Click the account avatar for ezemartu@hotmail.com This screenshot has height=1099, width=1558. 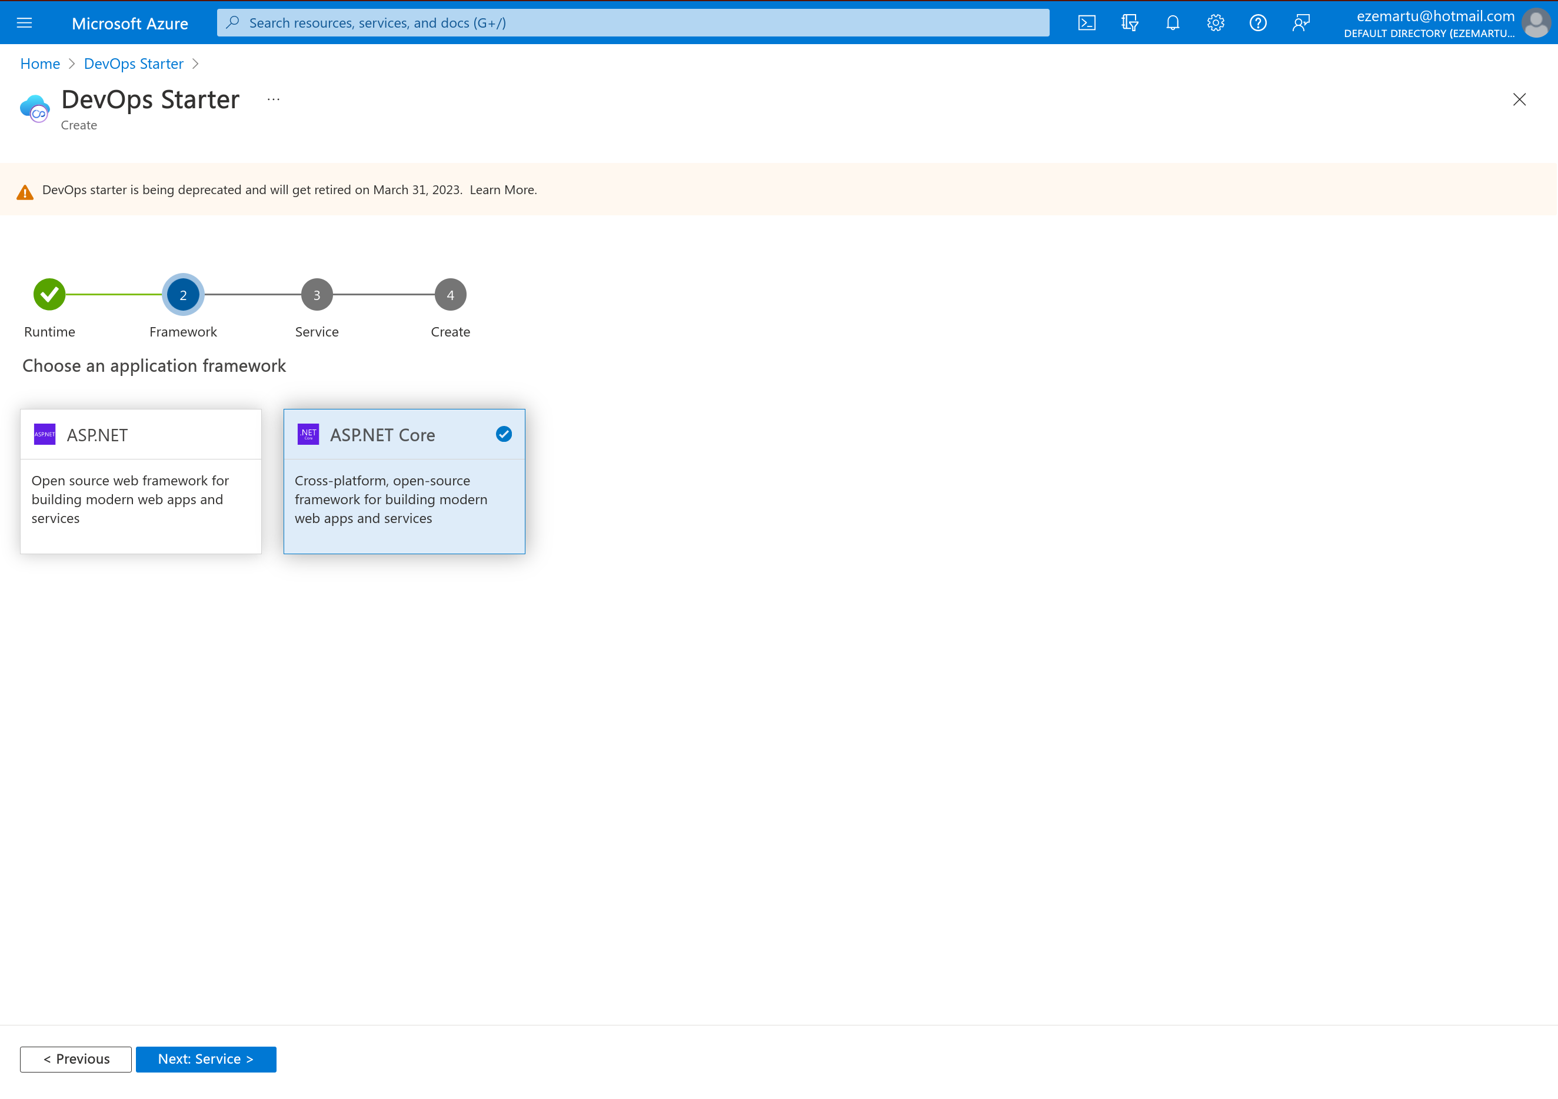click(x=1536, y=22)
